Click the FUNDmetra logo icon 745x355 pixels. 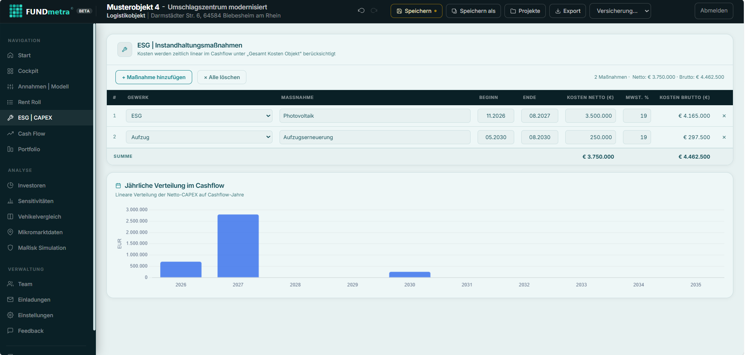pyautogui.click(x=16, y=11)
